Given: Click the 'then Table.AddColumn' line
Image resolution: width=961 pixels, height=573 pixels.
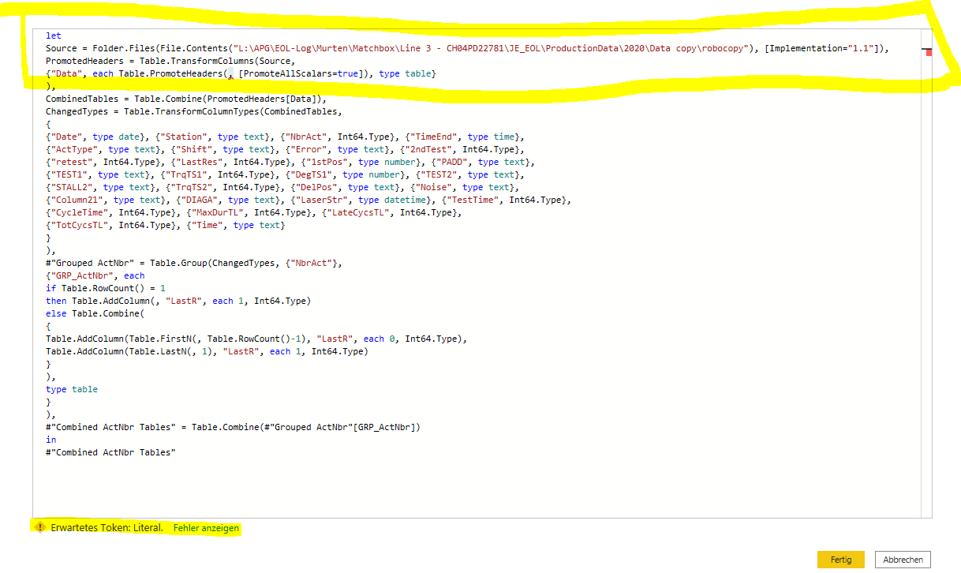Looking at the screenshot, I should pos(178,301).
